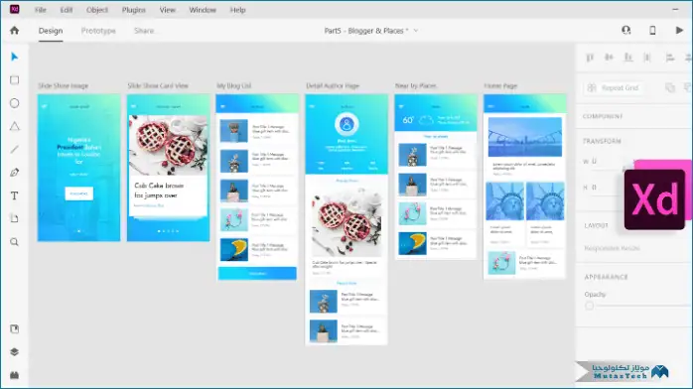693x389 pixels.
Task: Activate the Text tool
Action: pos(15,195)
